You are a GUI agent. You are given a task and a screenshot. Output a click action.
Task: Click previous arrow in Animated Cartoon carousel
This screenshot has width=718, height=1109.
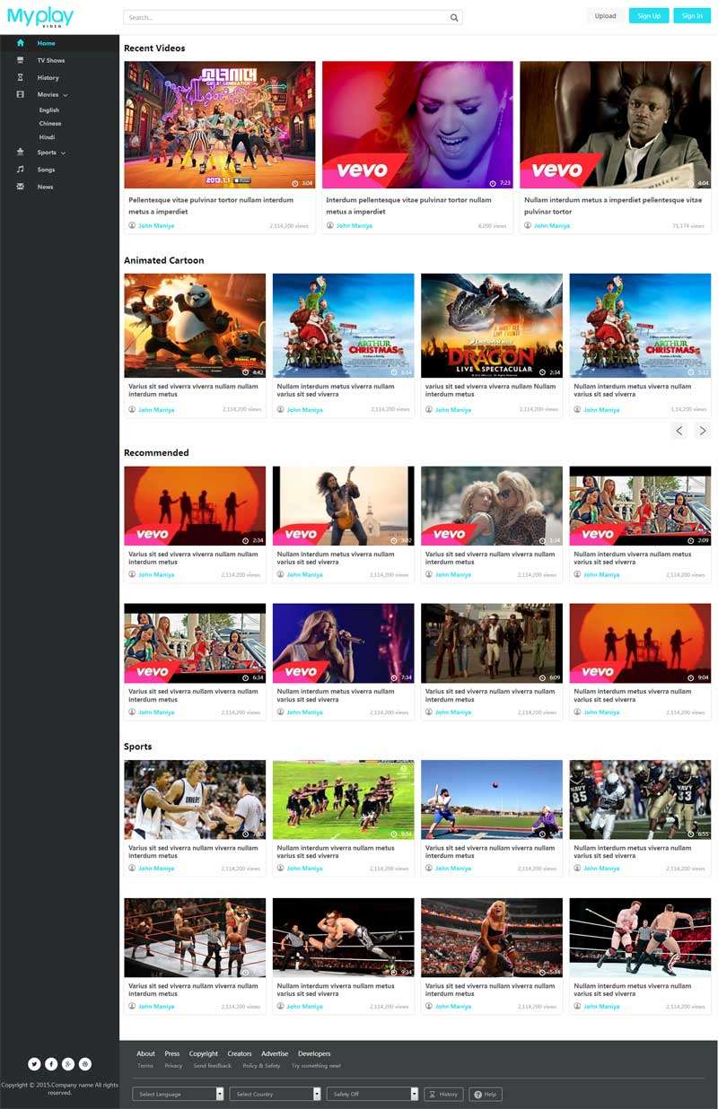click(x=679, y=431)
